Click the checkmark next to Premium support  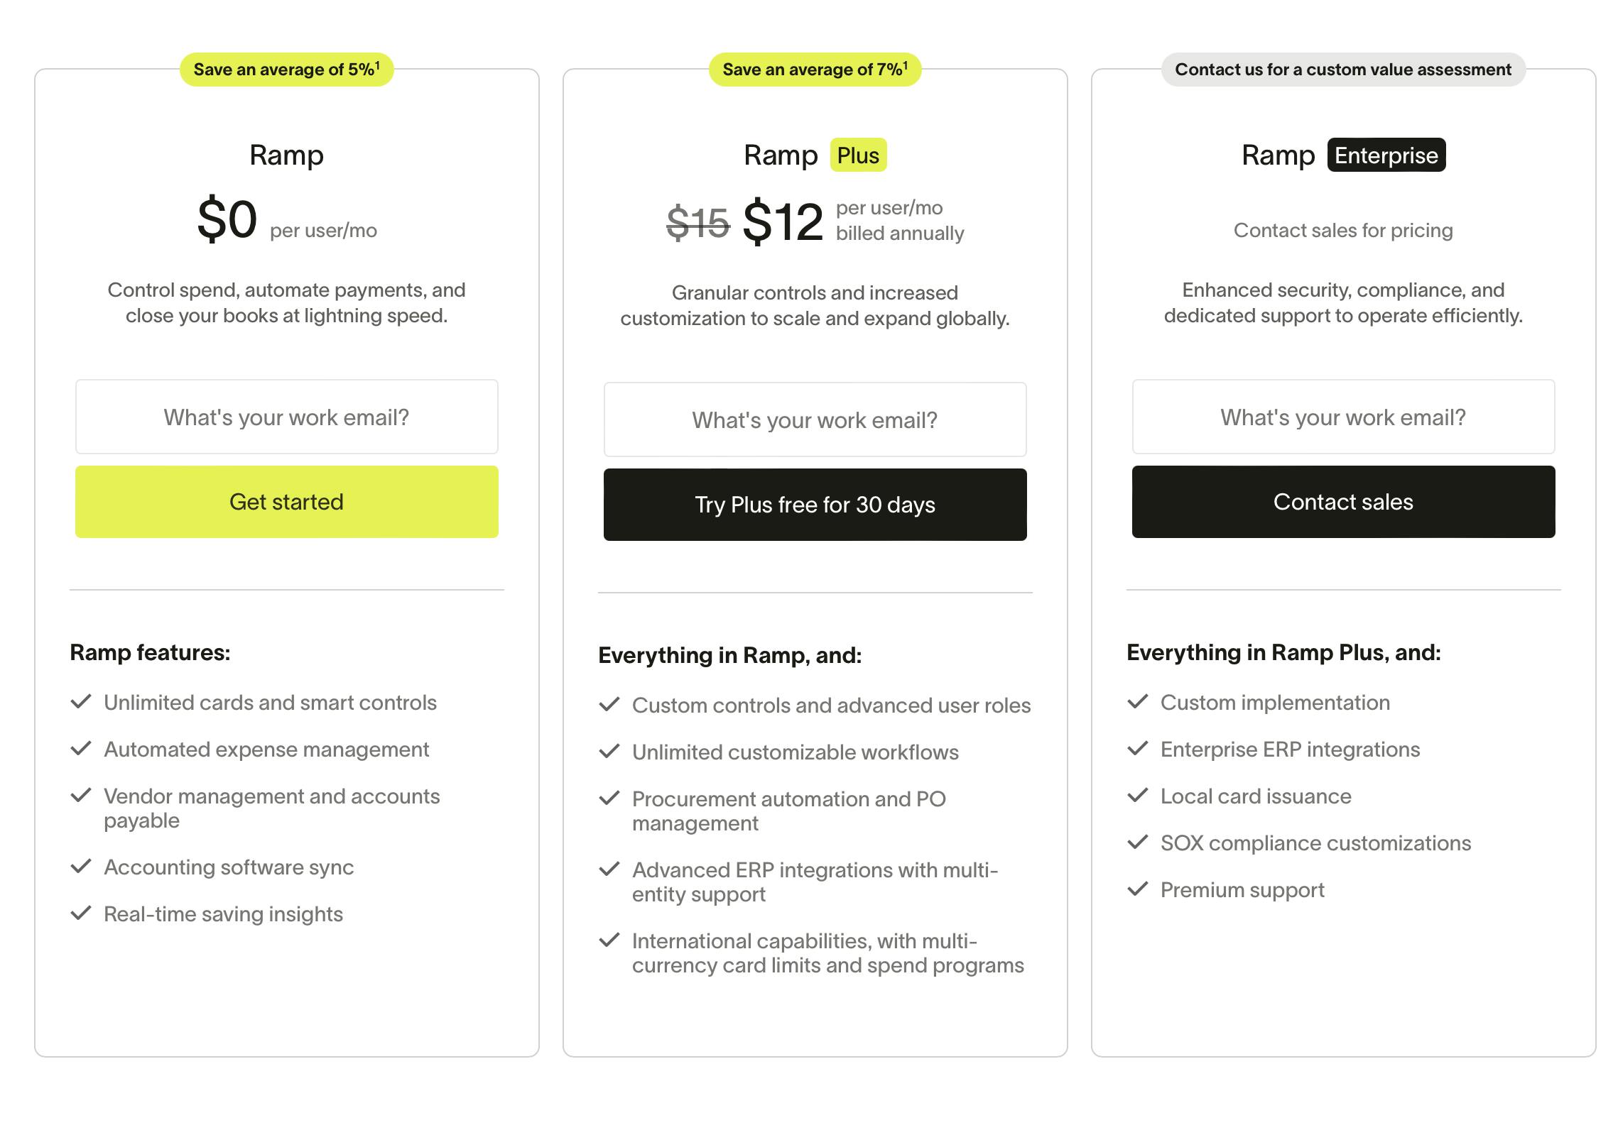(x=1138, y=889)
